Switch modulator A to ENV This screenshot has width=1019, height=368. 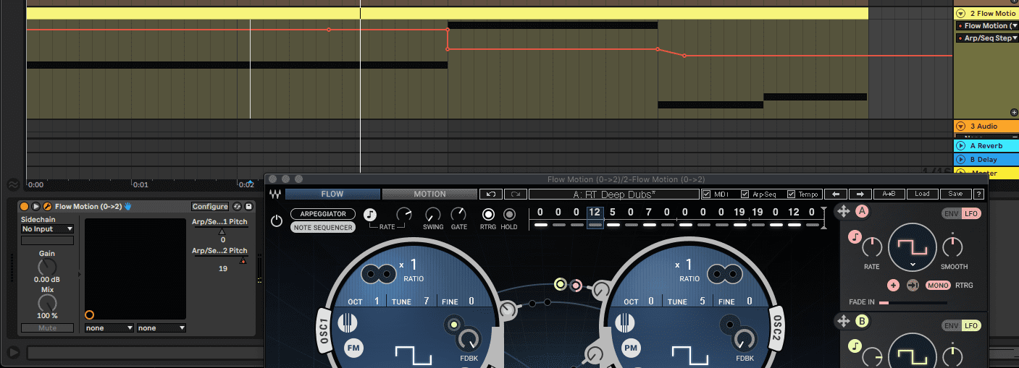952,213
